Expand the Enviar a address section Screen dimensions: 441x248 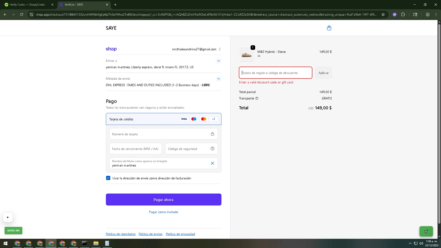218,61
